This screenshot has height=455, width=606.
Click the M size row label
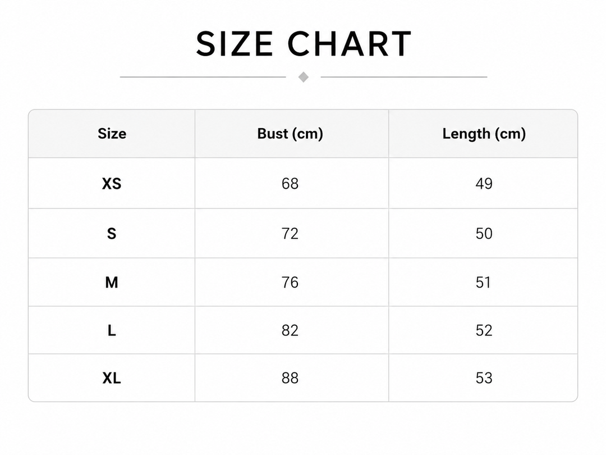tap(112, 282)
